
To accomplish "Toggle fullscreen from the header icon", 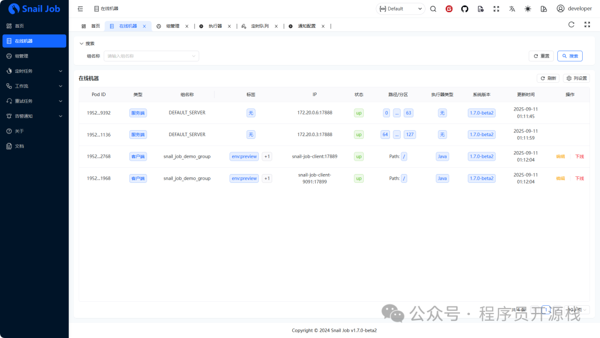I will (496, 9).
